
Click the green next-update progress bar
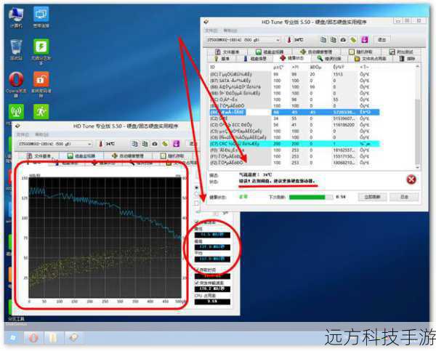[x=311, y=197]
